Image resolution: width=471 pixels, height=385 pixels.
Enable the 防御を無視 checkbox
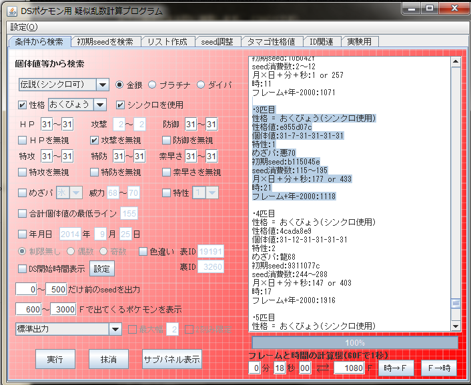(x=166, y=140)
